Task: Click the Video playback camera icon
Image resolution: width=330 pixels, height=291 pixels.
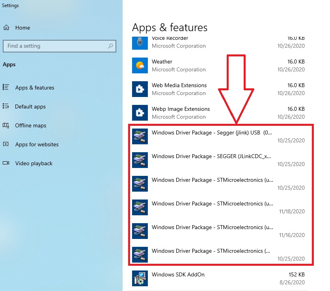Action: click(6, 163)
